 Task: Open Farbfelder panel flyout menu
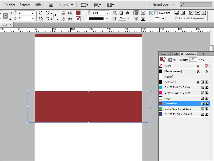point(211,54)
